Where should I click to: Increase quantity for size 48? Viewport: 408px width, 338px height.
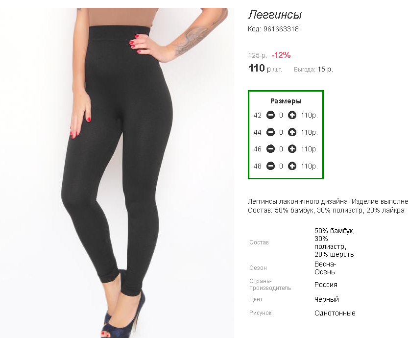(292, 166)
